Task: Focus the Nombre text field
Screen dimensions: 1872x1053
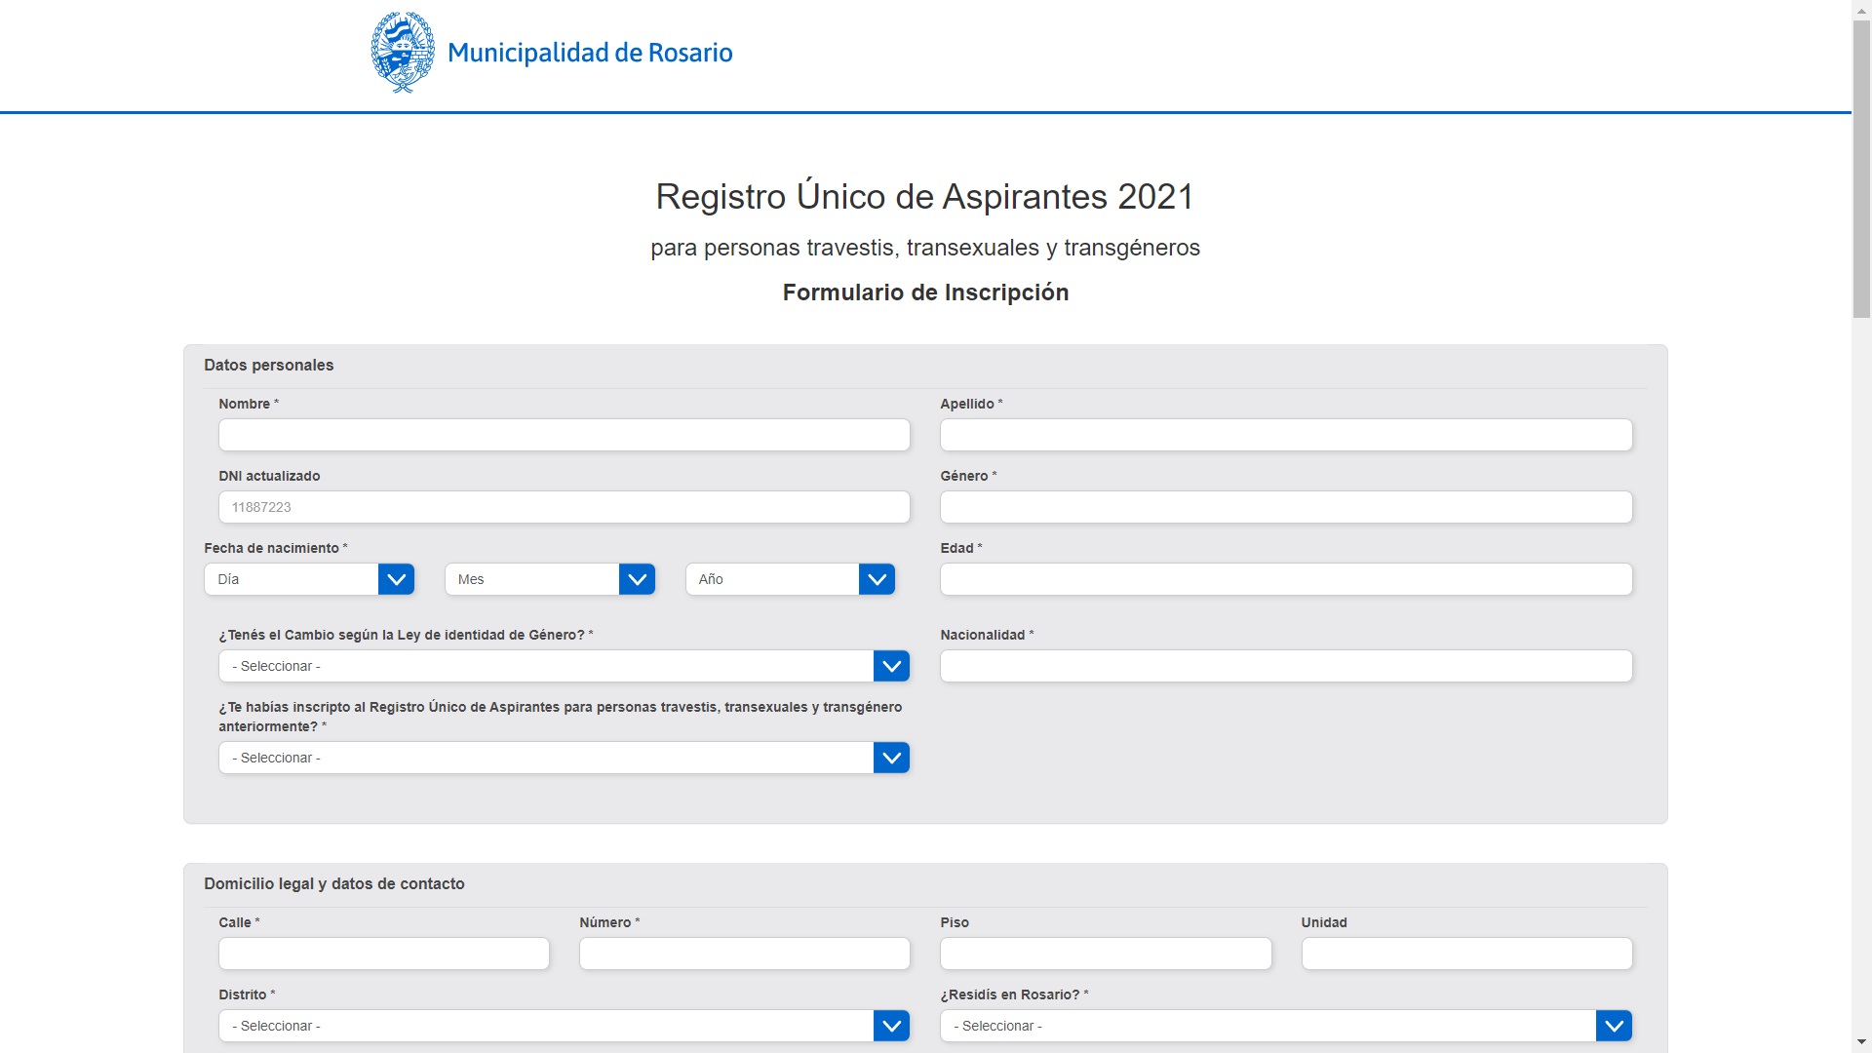Action: point(564,435)
